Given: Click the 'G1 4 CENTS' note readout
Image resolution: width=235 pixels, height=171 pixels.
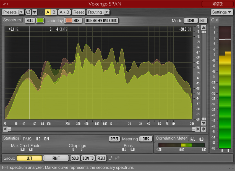Looking at the screenshot, I should coord(58,29).
